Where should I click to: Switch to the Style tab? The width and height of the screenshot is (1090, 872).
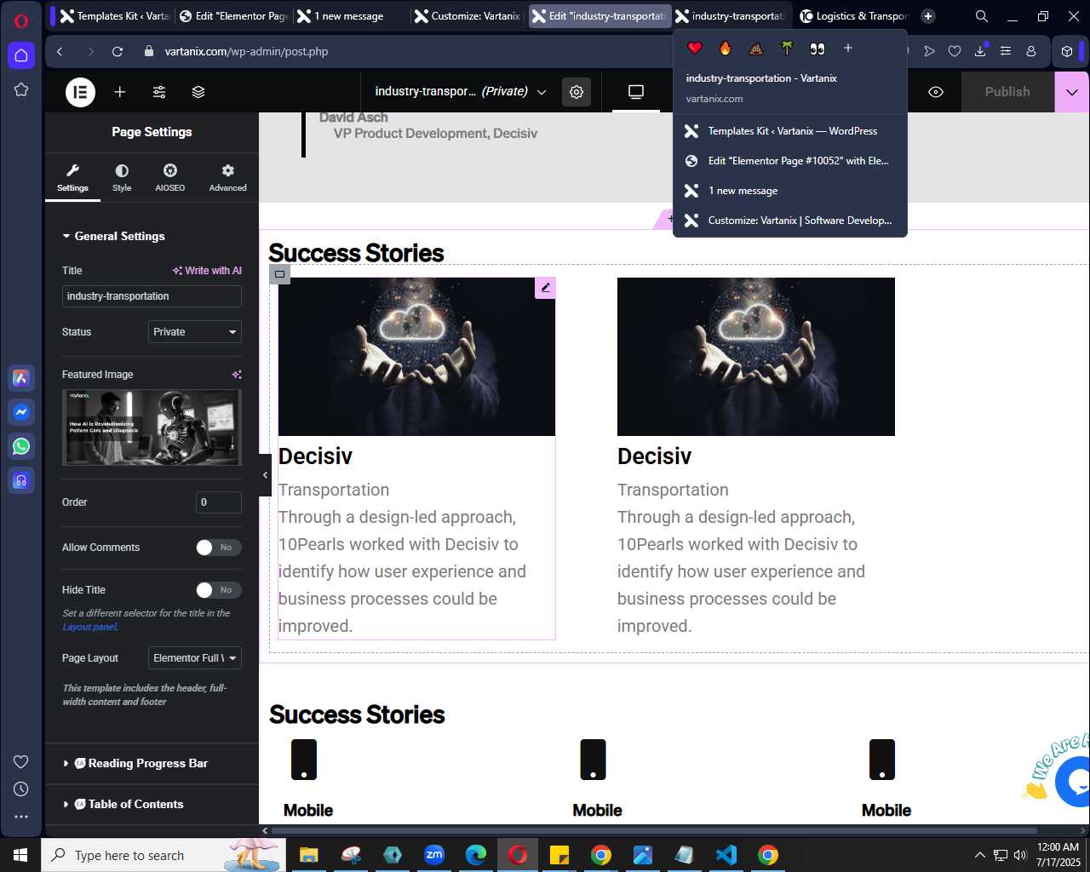coord(122,178)
